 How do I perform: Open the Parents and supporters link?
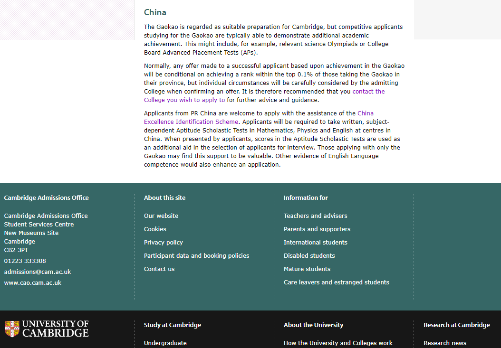pyautogui.click(x=317, y=229)
